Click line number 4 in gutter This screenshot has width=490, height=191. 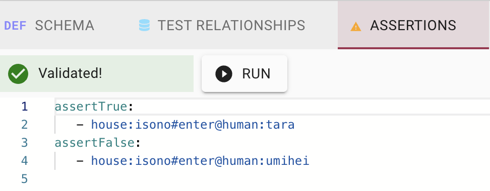pyautogui.click(x=24, y=161)
